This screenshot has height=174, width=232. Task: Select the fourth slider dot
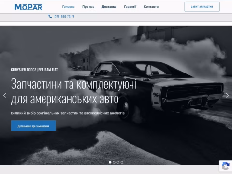tap(122, 162)
